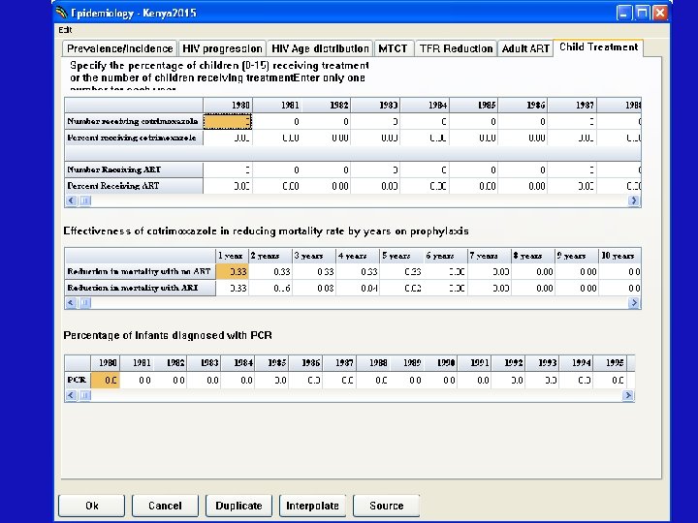Click the 'Number receiving cotrimoxazole' row header
This screenshot has height=523, width=698.
tap(134, 121)
